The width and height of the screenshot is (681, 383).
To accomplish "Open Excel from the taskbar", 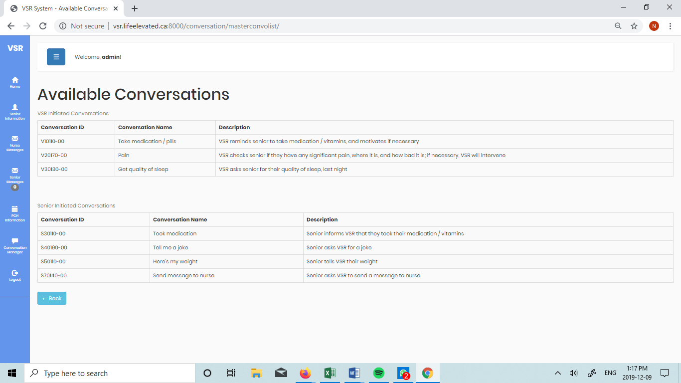I will 330,373.
